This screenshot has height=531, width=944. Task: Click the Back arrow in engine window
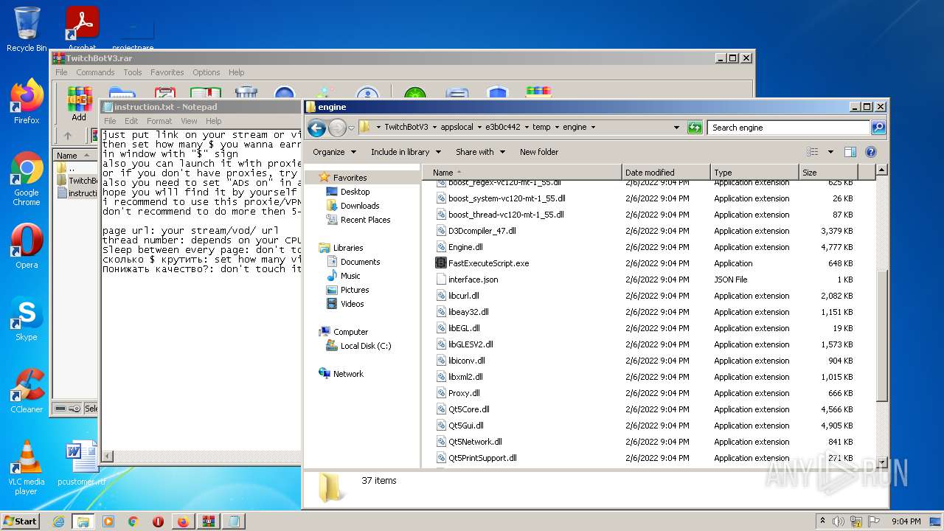click(x=316, y=128)
